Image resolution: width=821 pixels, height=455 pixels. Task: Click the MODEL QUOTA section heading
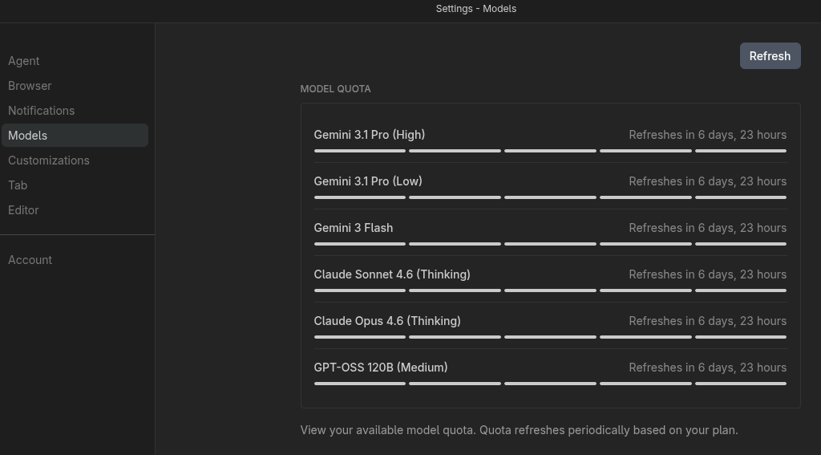pyautogui.click(x=335, y=89)
